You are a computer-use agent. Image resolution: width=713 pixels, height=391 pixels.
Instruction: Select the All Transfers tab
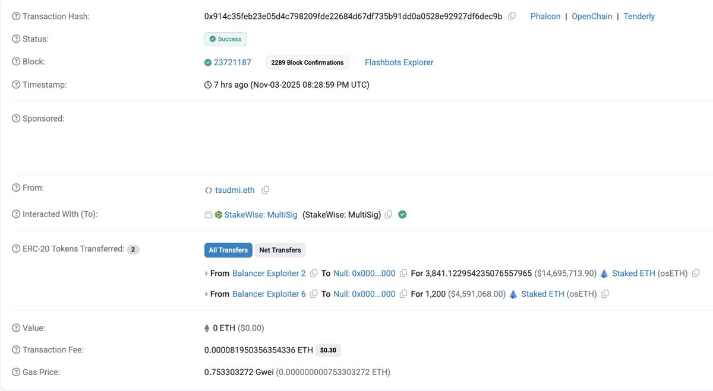(228, 250)
